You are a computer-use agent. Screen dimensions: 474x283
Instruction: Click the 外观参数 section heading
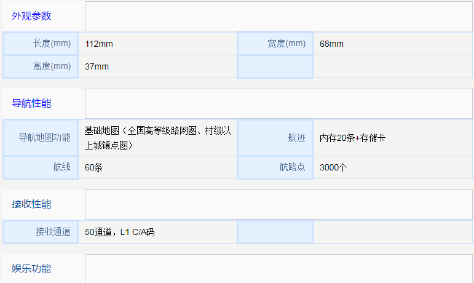click(x=31, y=16)
